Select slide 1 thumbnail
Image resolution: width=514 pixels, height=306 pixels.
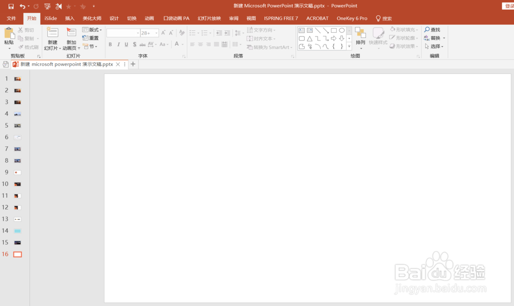click(x=17, y=79)
